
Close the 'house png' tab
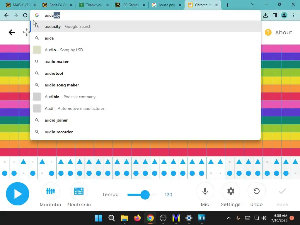click(180, 5)
